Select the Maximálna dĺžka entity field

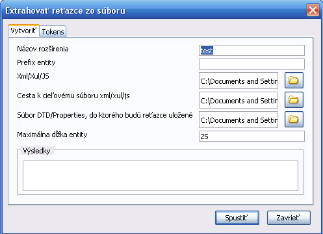[252, 136]
